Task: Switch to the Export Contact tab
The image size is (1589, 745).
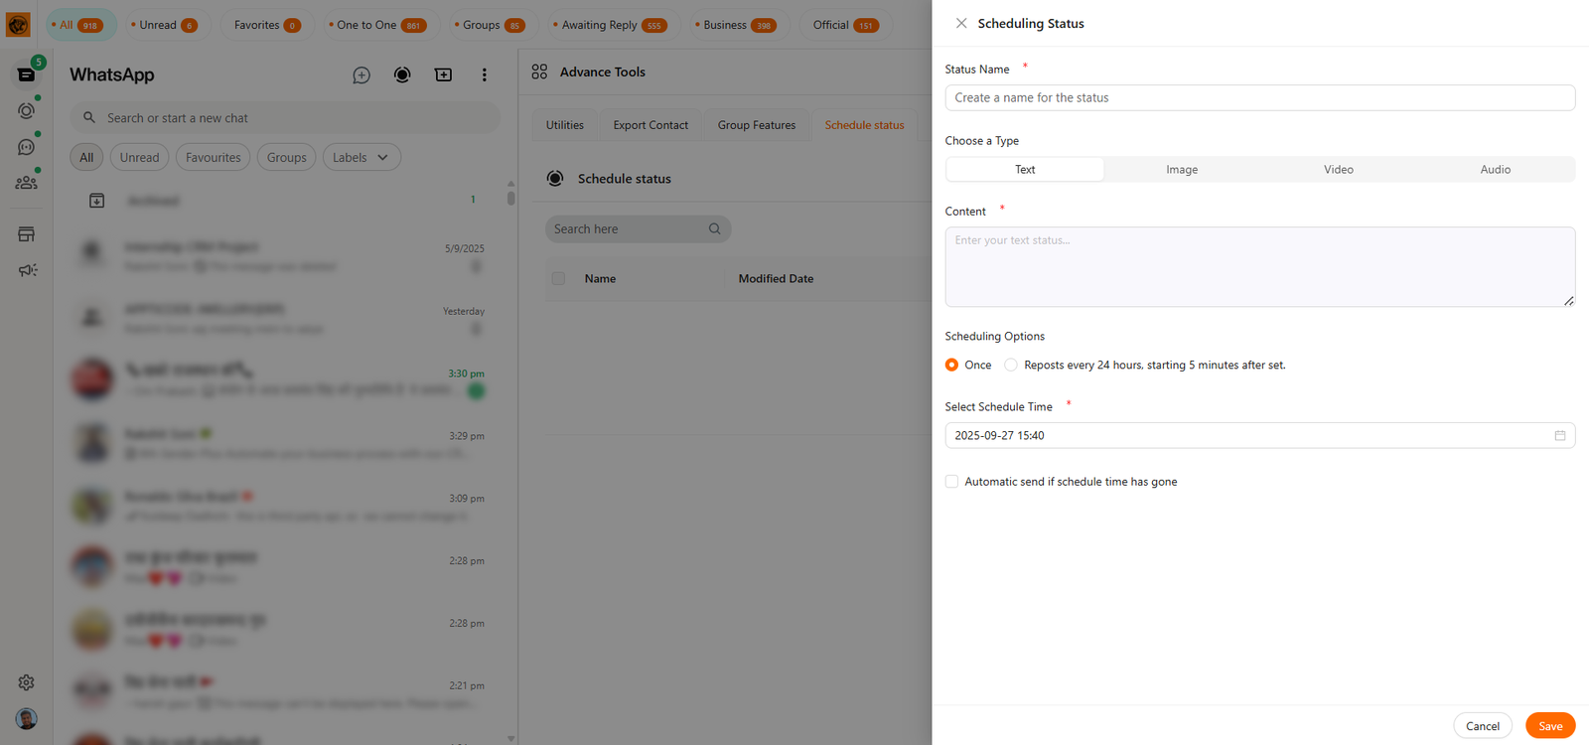Action: 650,125
